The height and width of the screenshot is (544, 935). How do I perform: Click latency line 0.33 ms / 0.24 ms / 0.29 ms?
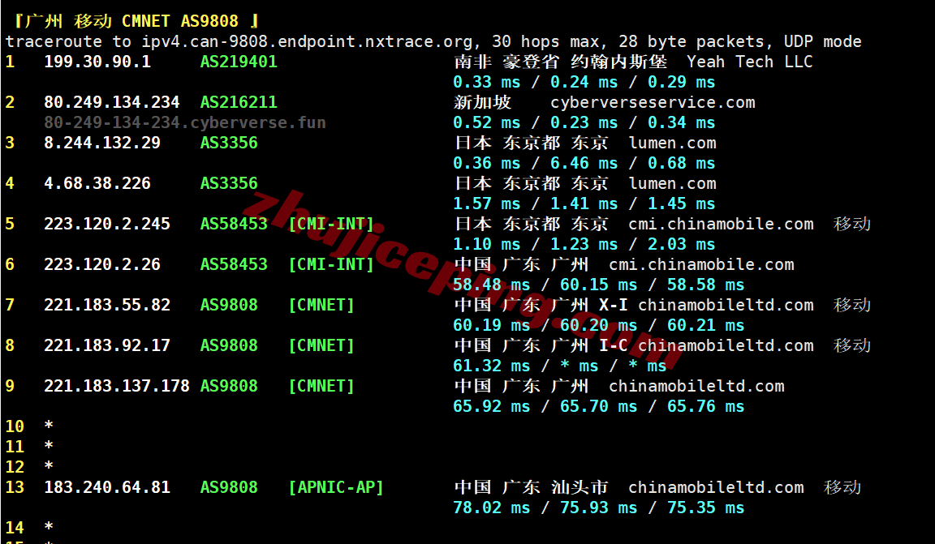pyautogui.click(x=584, y=82)
